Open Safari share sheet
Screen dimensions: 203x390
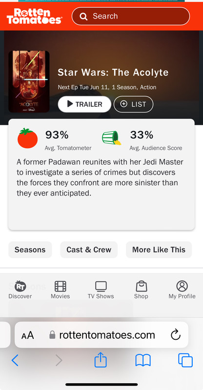[x=101, y=360]
